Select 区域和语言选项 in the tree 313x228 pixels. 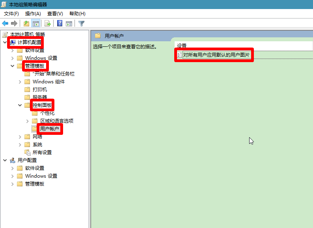tap(57, 121)
